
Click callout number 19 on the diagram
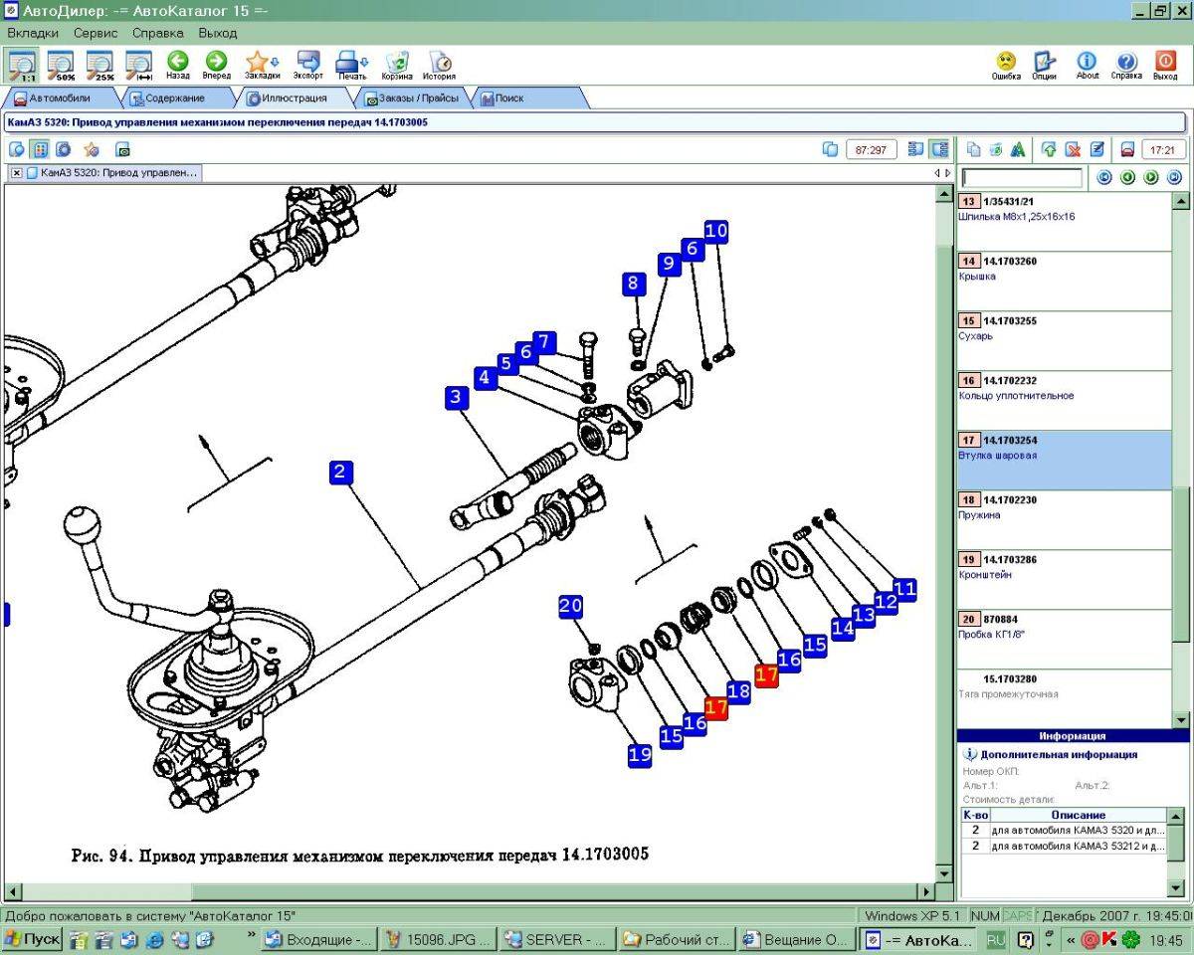click(x=640, y=754)
